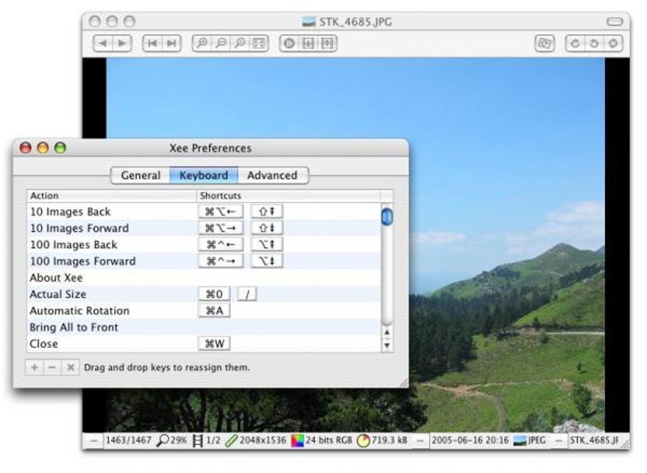Click the ⌘W shortcut key for Close
647x473 pixels.
tap(214, 343)
